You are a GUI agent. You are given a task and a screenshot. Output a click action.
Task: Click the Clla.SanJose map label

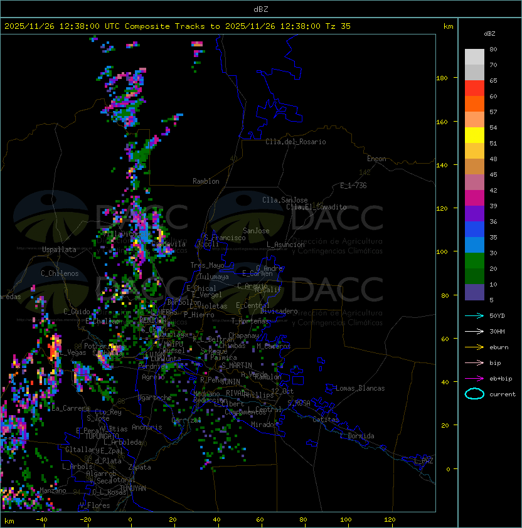pos(285,200)
